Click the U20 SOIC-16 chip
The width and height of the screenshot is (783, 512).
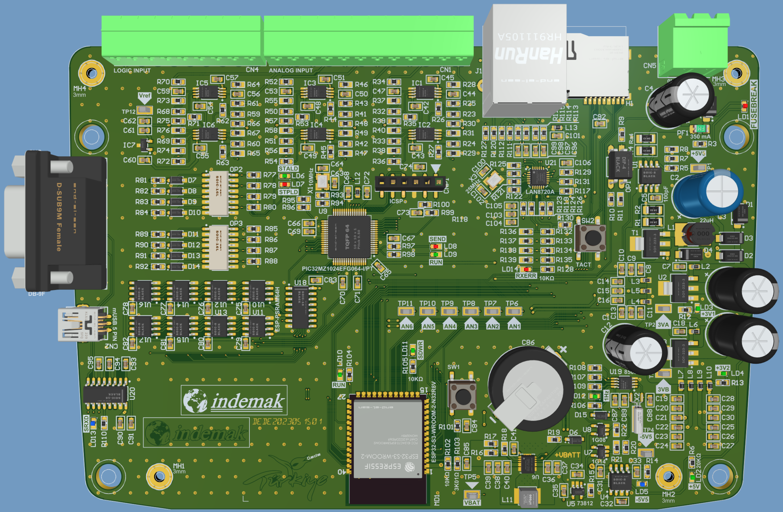[106, 395]
